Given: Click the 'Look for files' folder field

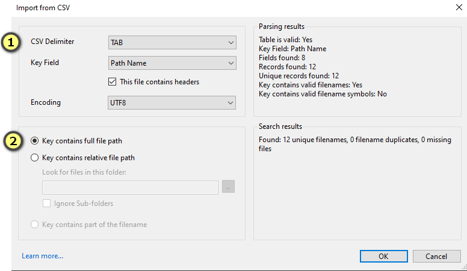Looking at the screenshot, I should [x=130, y=187].
